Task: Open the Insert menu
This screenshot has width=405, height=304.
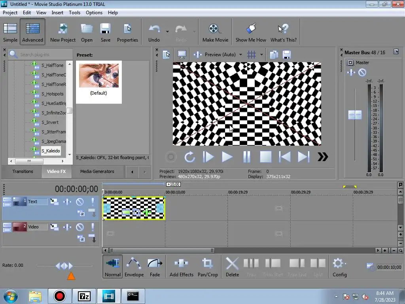Action: (57, 13)
